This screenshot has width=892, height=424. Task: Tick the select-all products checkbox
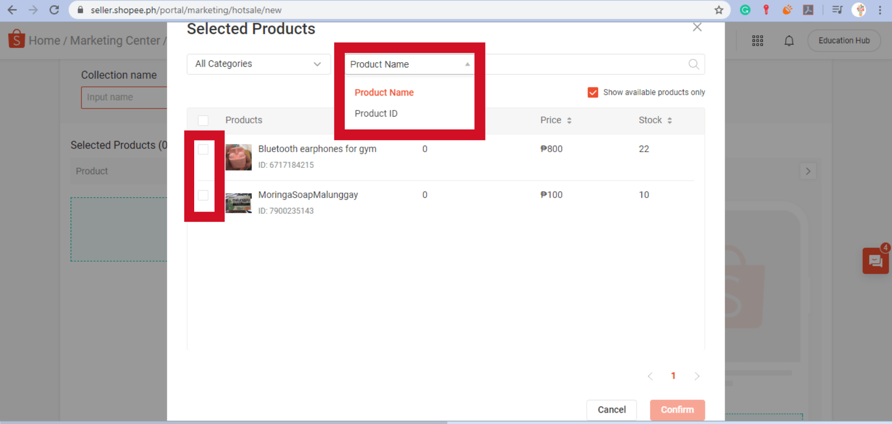pos(203,121)
